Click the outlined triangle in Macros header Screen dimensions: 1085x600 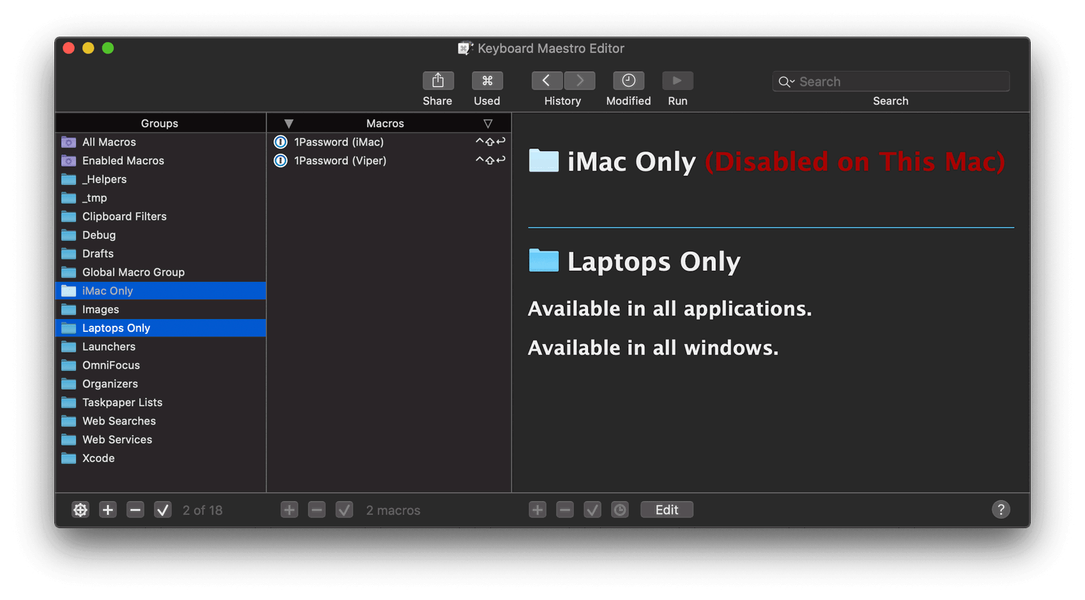click(x=488, y=123)
